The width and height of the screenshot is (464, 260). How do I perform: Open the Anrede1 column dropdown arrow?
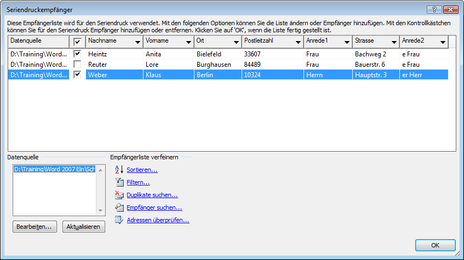click(347, 42)
